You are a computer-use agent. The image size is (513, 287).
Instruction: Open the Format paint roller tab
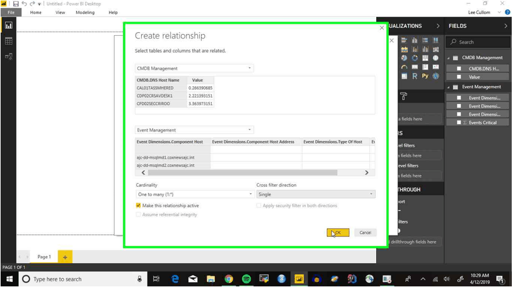tap(403, 96)
